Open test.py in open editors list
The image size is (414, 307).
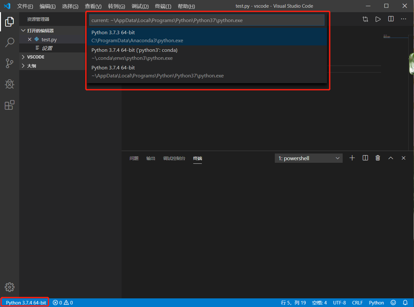point(49,39)
